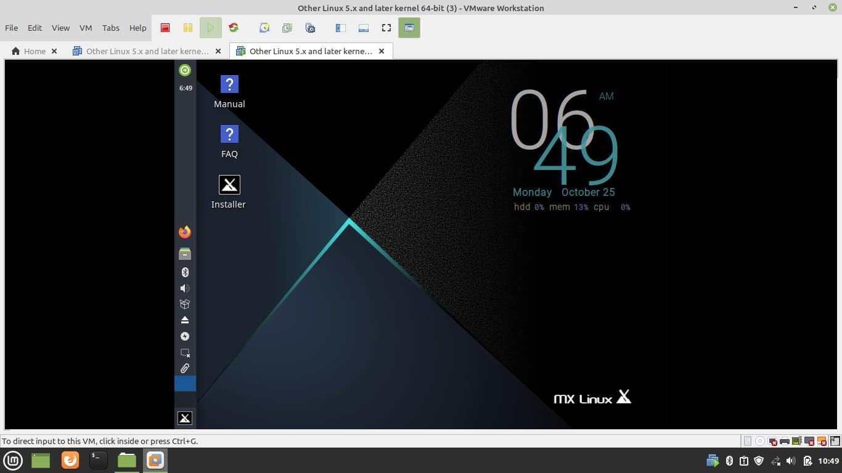Image resolution: width=842 pixels, height=473 pixels.
Task: Toggle the library sidebar panel icon
Action: 340,28
